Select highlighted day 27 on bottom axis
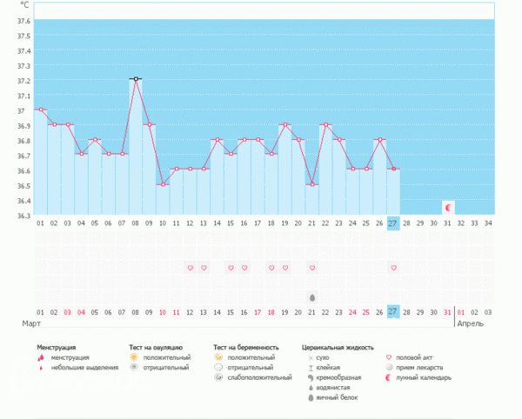The width and height of the screenshot is (522, 419). pyautogui.click(x=393, y=312)
